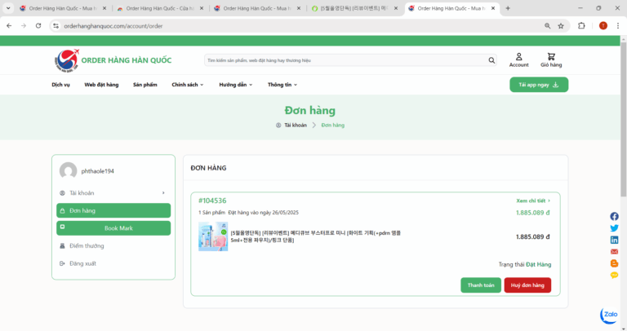The image size is (627, 331).
Task: Open the Sản phẩm menu item
Action: pyautogui.click(x=145, y=85)
